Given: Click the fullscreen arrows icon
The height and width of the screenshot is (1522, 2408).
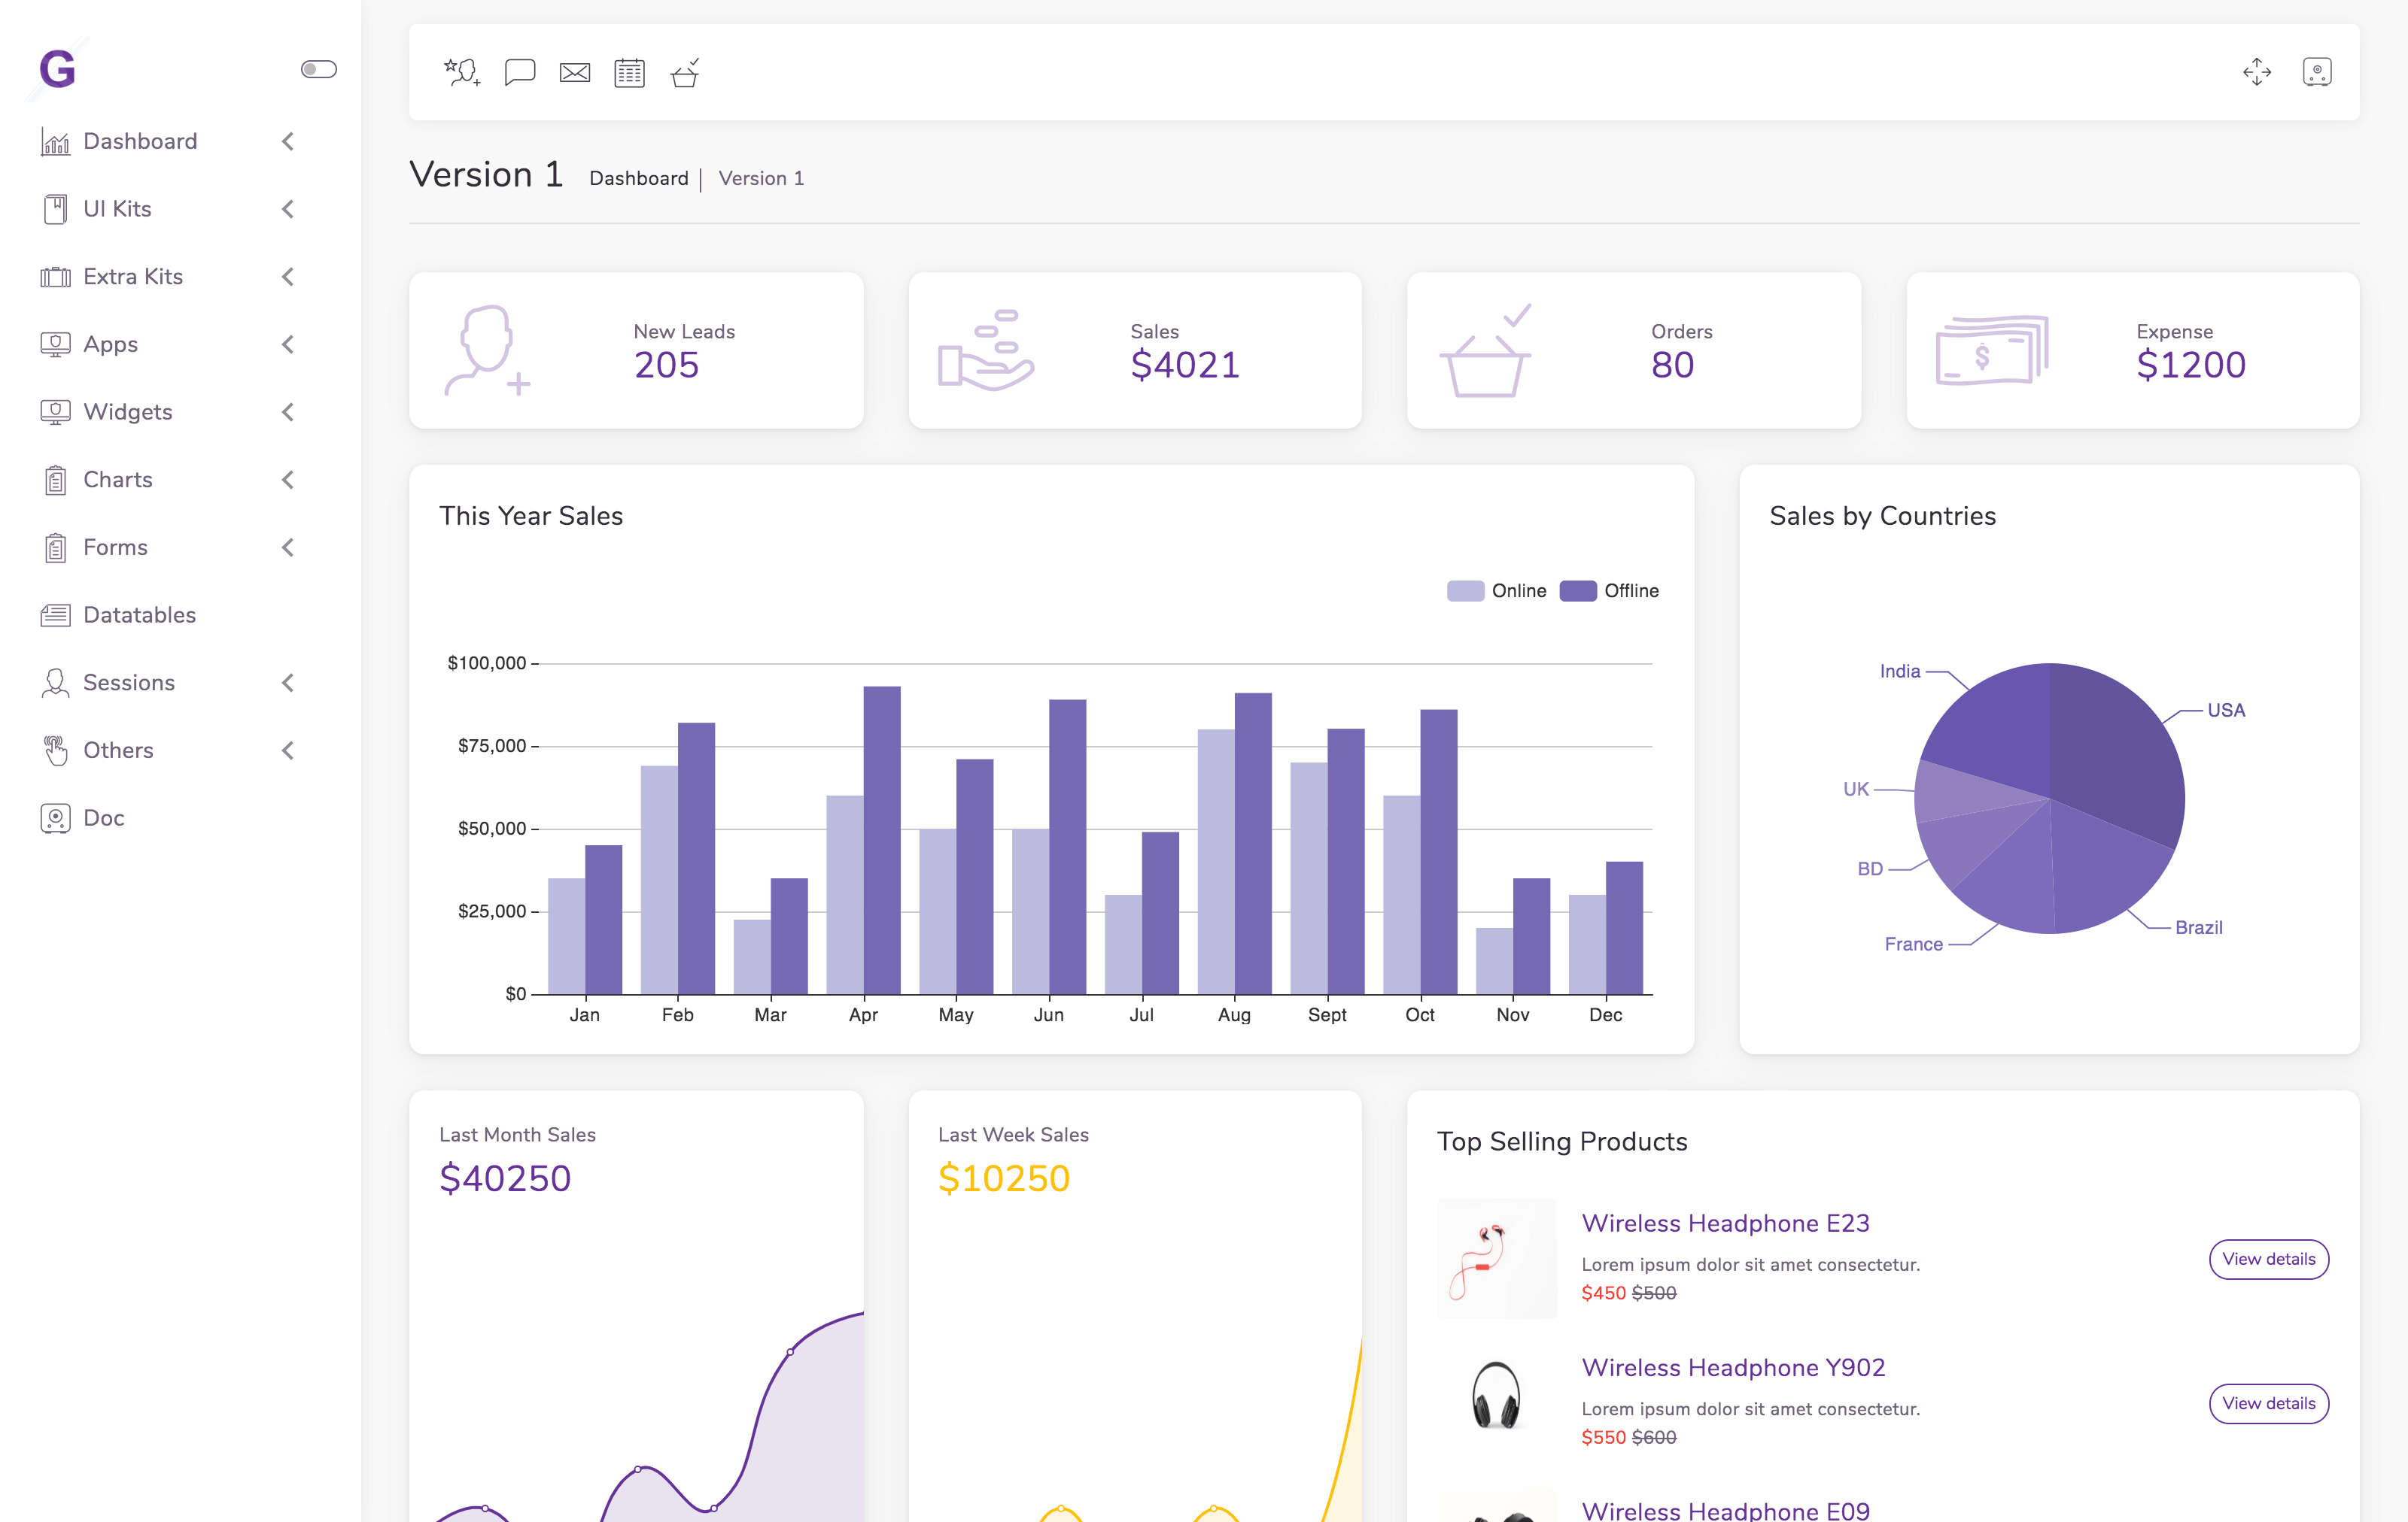Looking at the screenshot, I should tap(2256, 72).
